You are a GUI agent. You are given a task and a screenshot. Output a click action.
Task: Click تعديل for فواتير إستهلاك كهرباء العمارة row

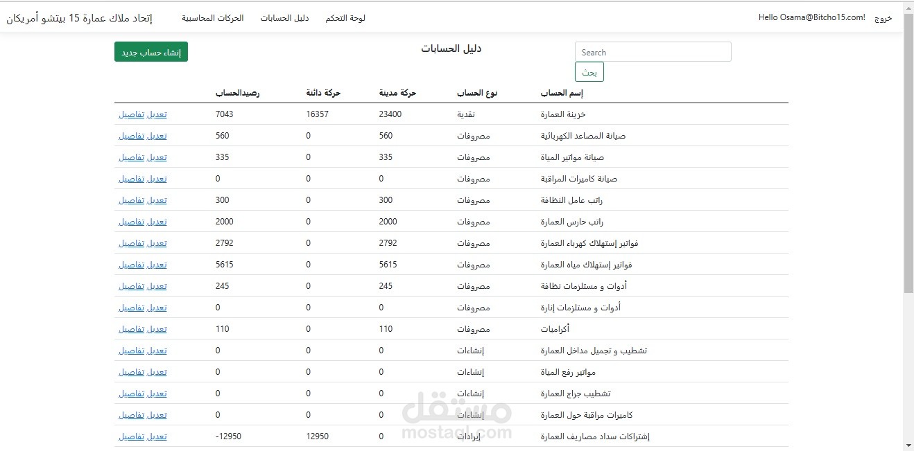click(x=157, y=243)
